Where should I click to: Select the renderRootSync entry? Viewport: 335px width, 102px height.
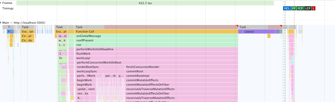[100, 67]
